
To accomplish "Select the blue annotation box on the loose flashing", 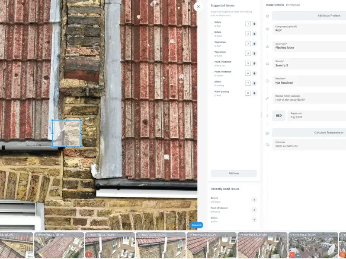I will pos(67,133).
